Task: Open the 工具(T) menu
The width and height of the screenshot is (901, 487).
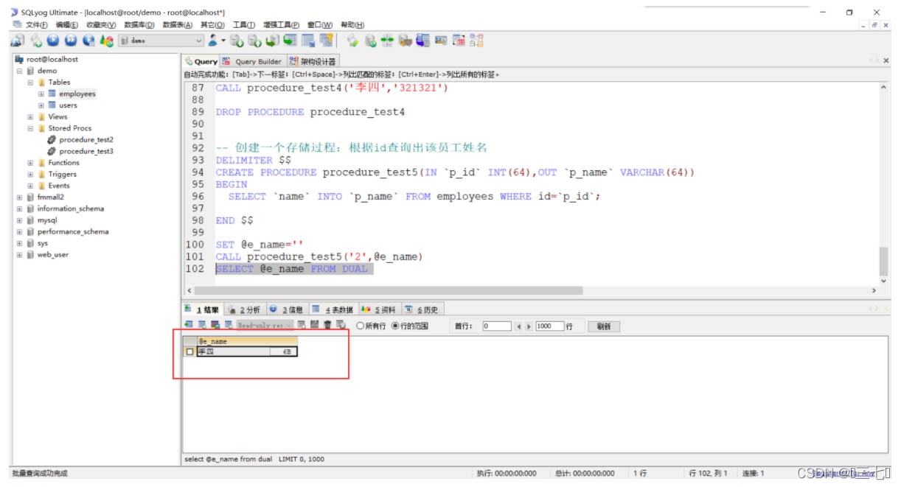Action: pyautogui.click(x=243, y=25)
